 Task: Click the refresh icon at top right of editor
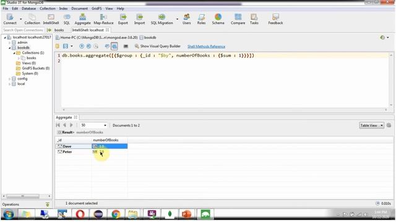click(x=382, y=38)
